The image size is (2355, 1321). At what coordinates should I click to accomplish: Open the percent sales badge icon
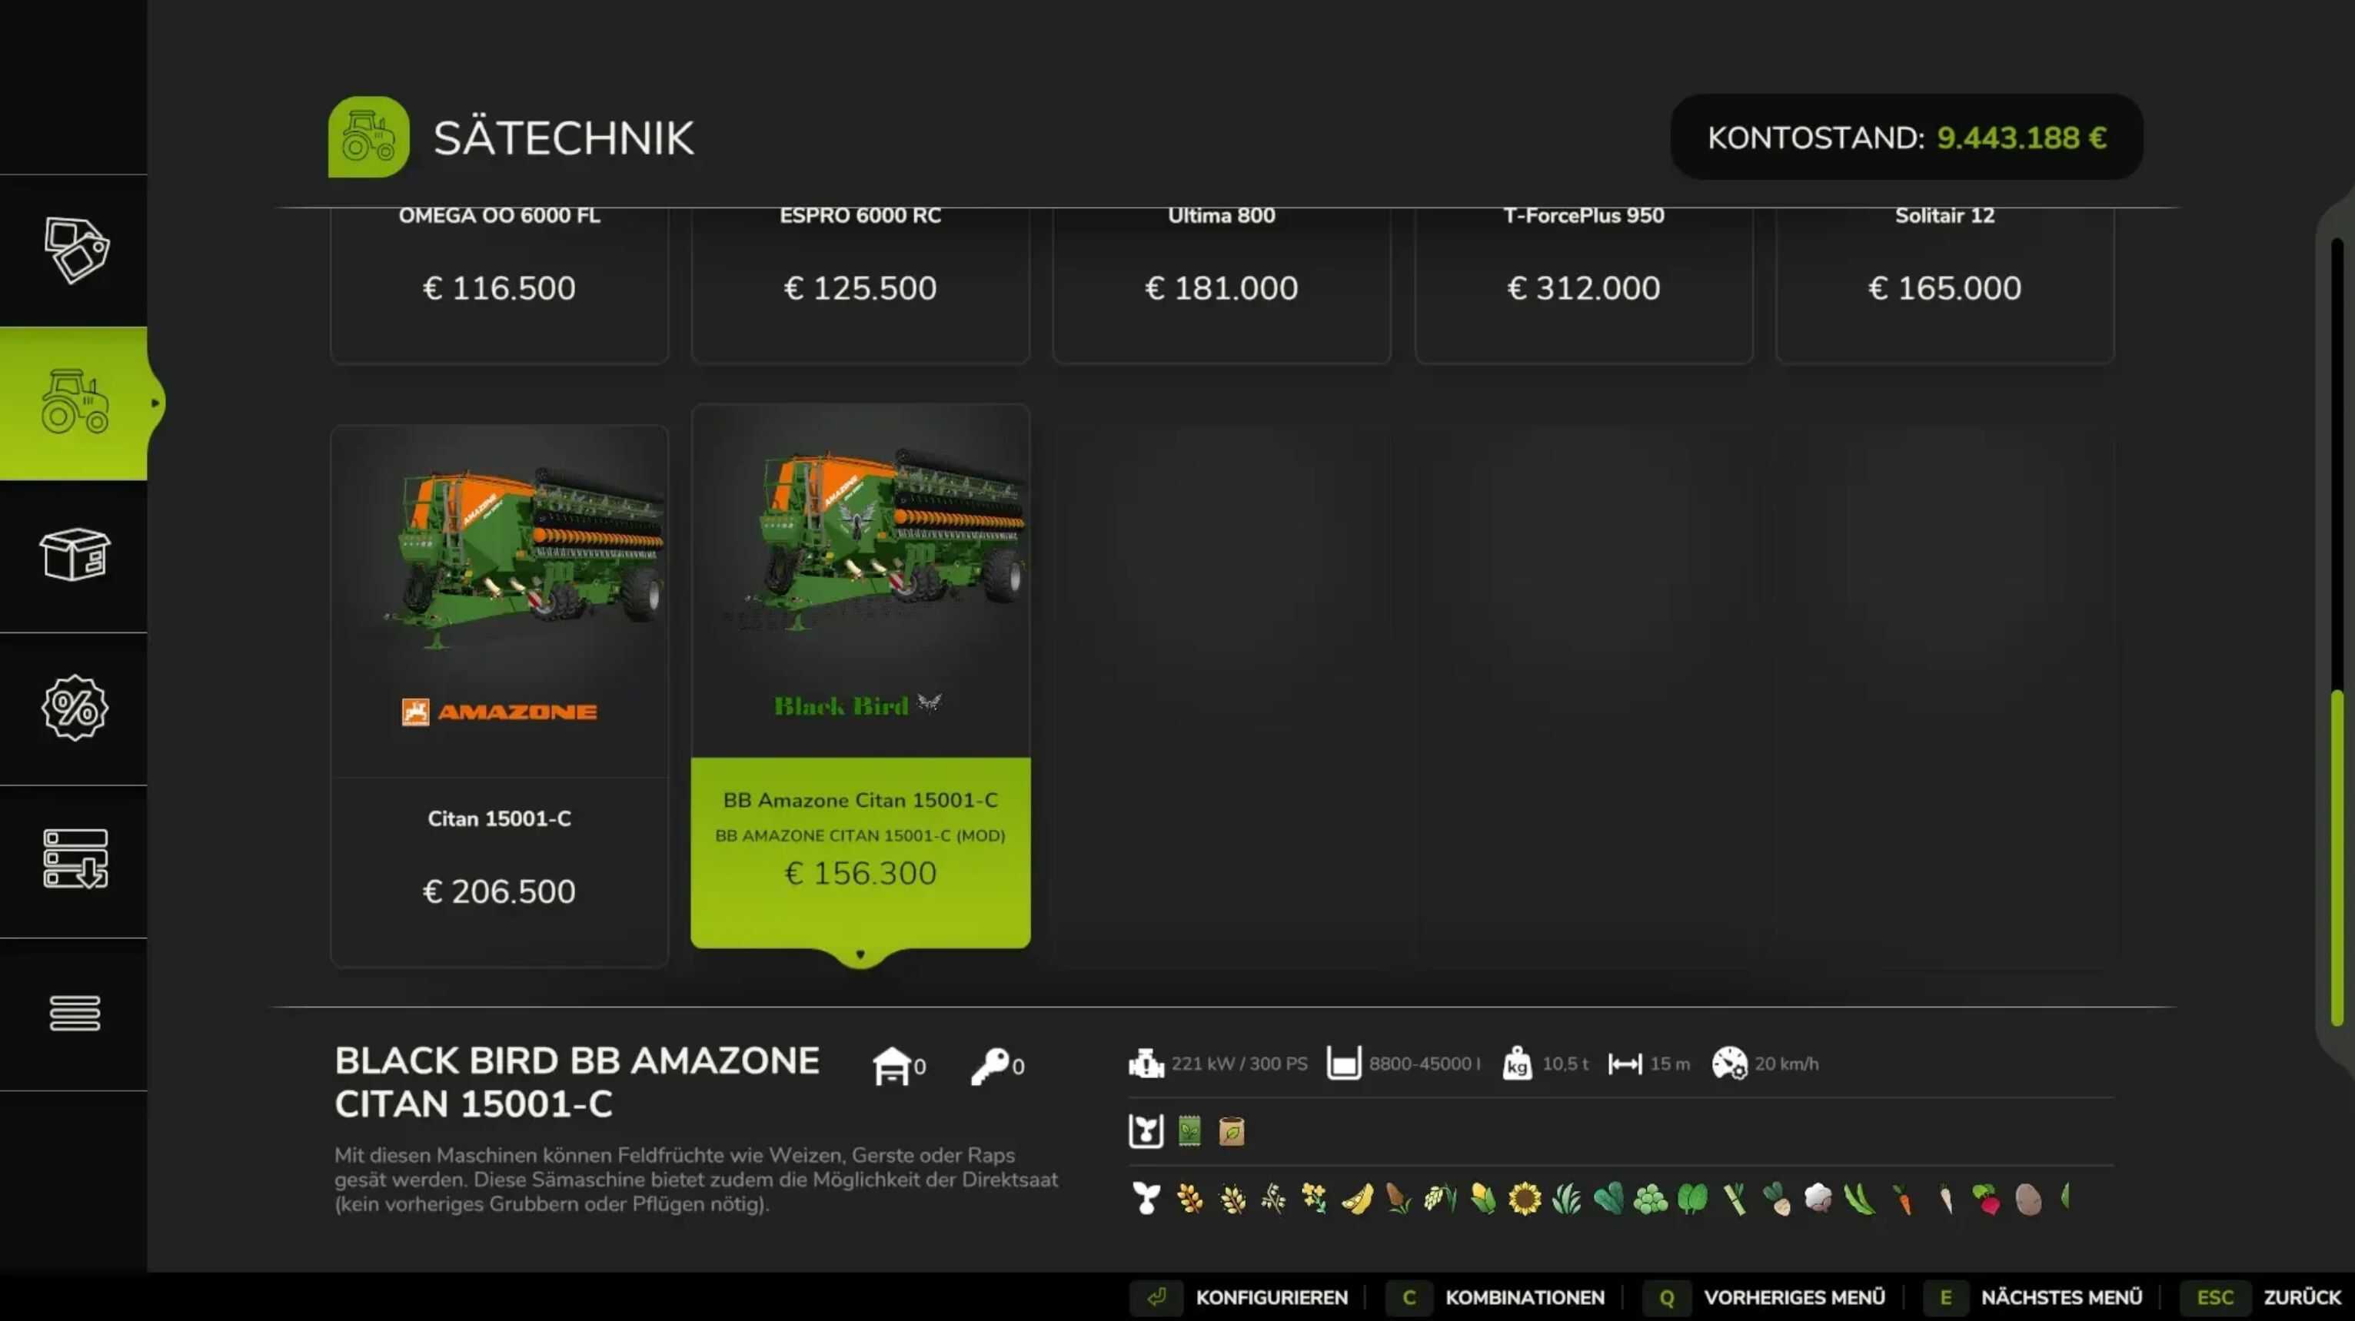pyautogui.click(x=75, y=707)
